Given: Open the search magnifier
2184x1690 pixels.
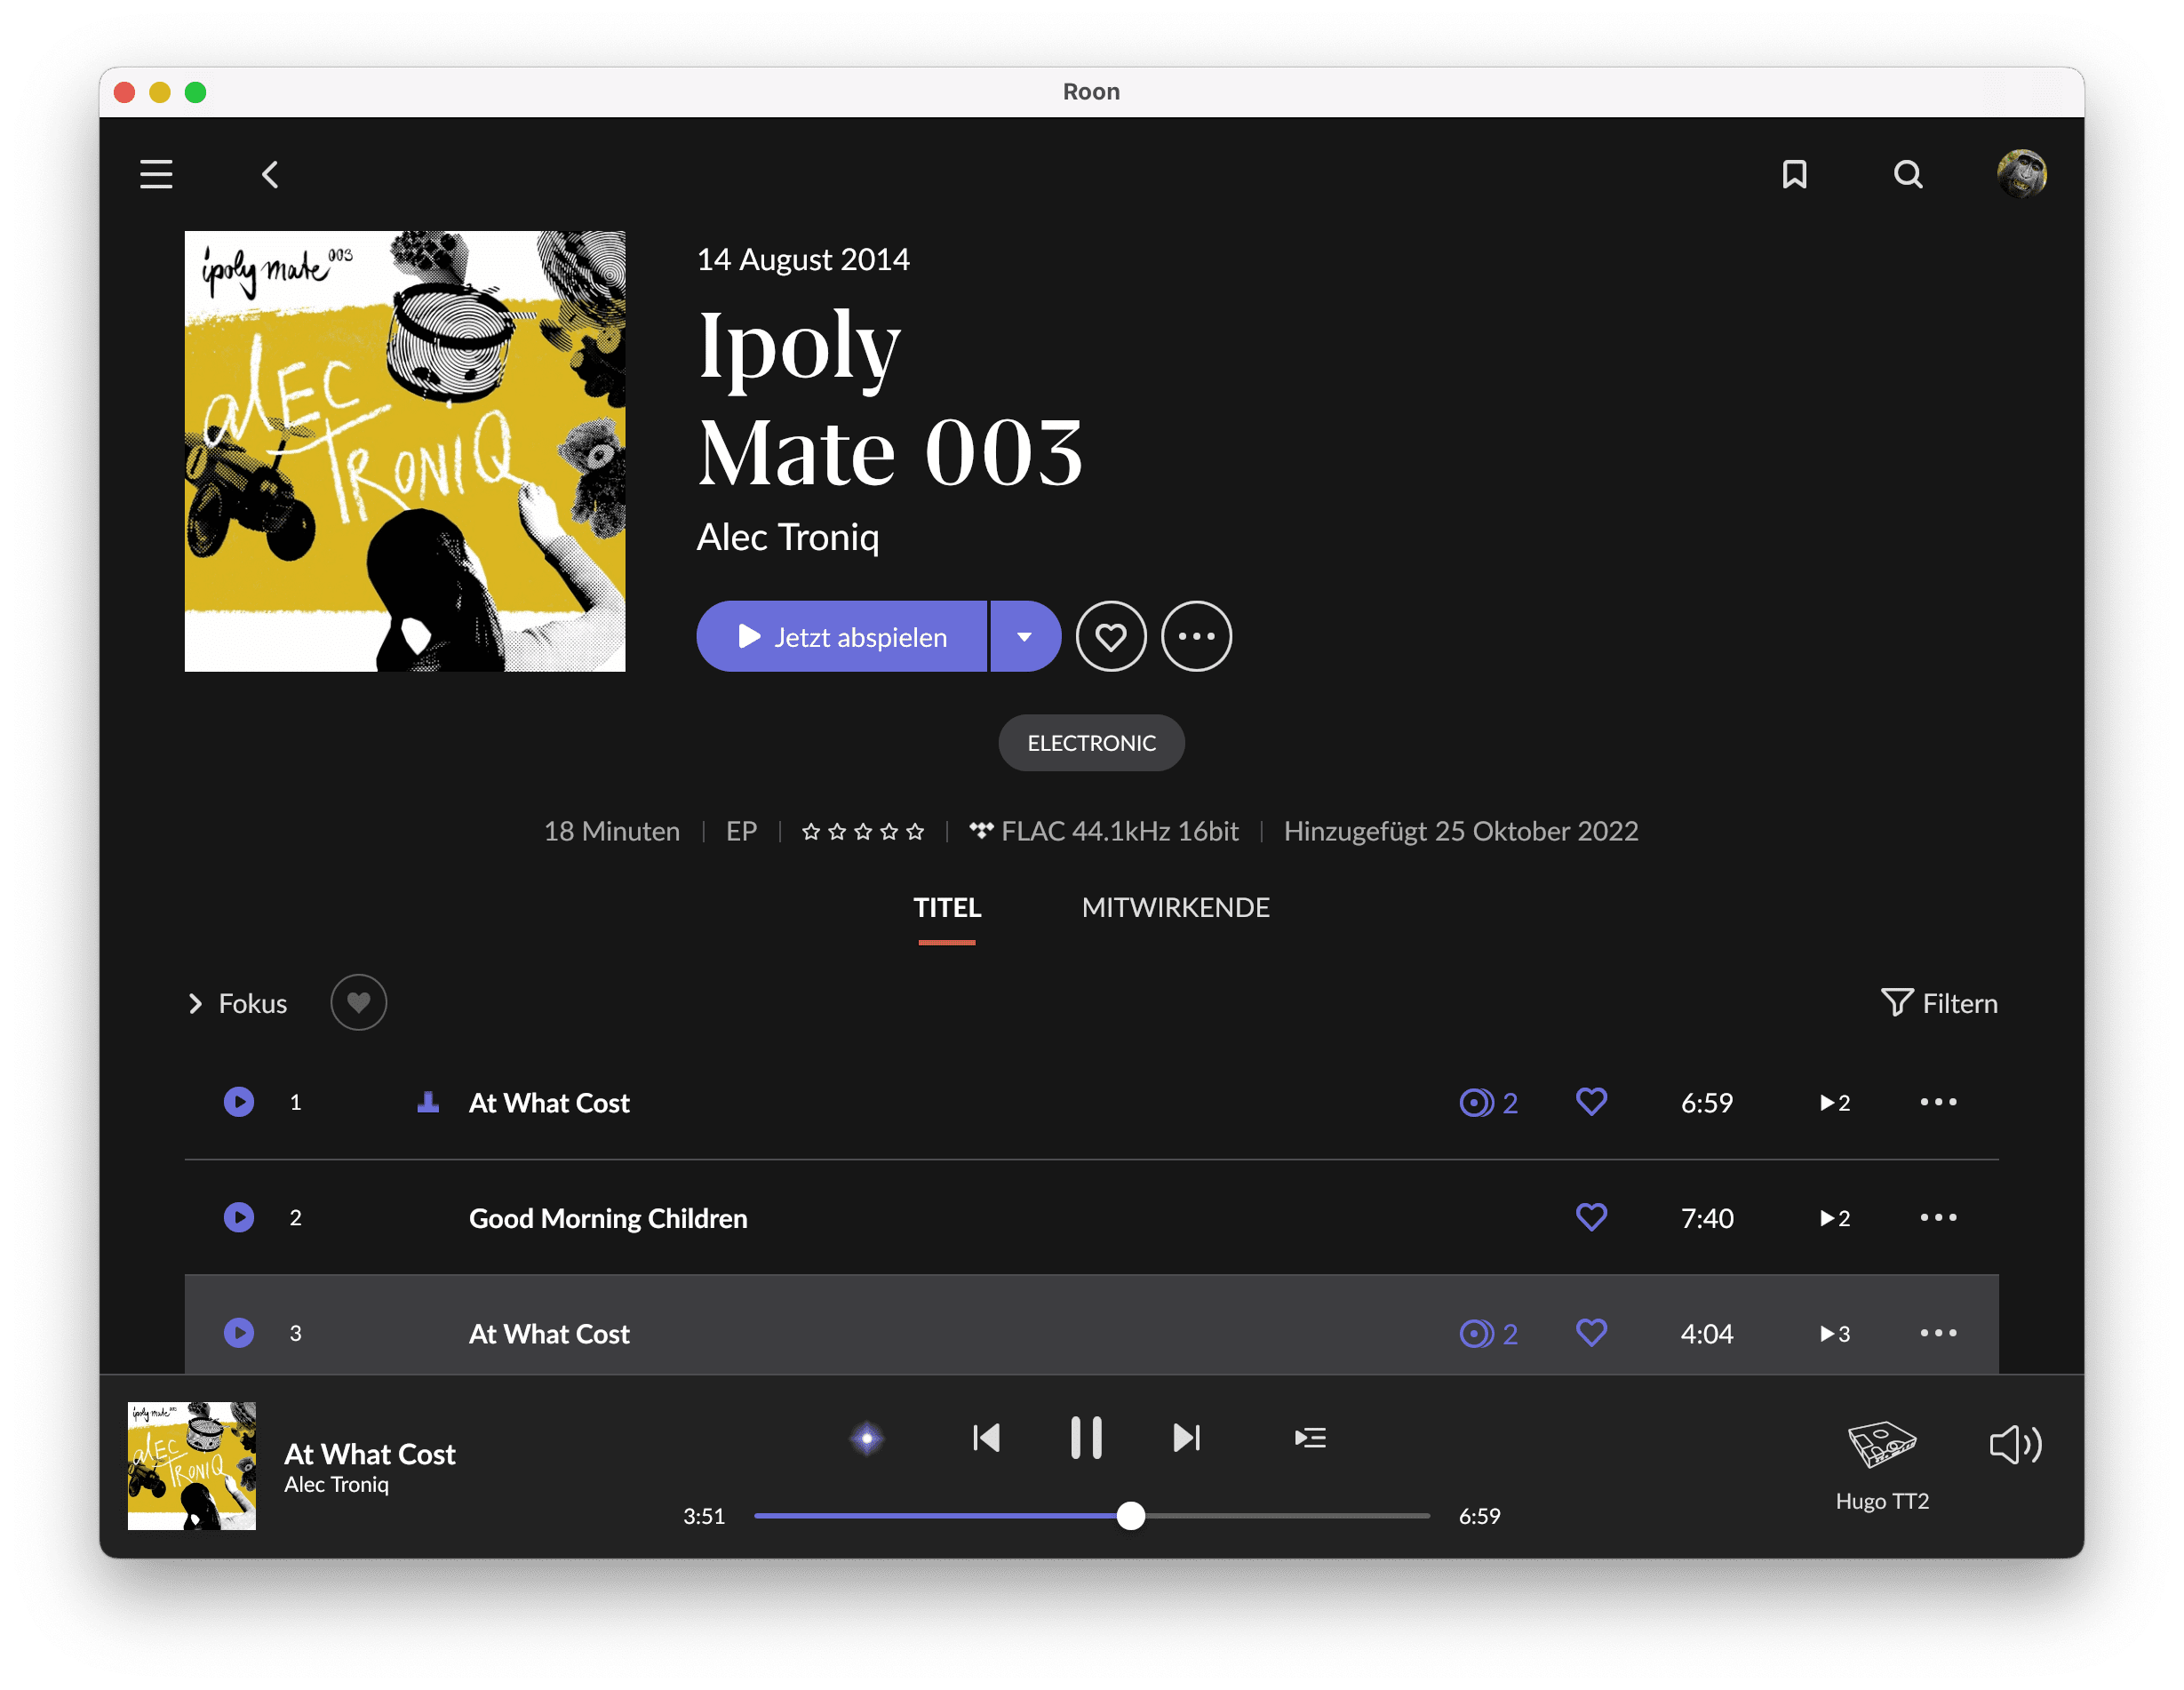Looking at the screenshot, I should tap(1907, 174).
